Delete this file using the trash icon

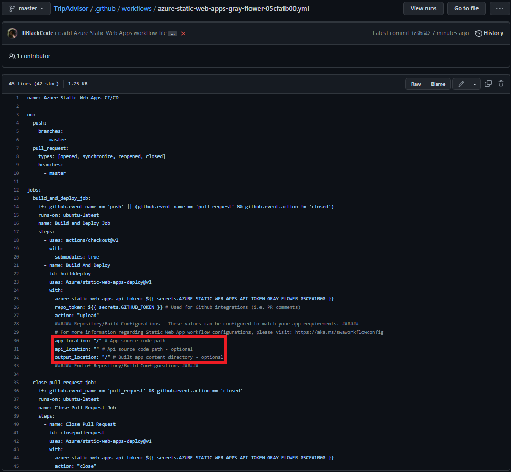[501, 84]
